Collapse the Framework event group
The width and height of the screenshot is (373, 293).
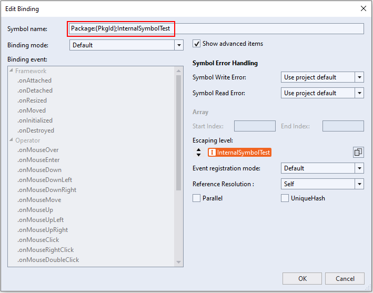[11, 71]
